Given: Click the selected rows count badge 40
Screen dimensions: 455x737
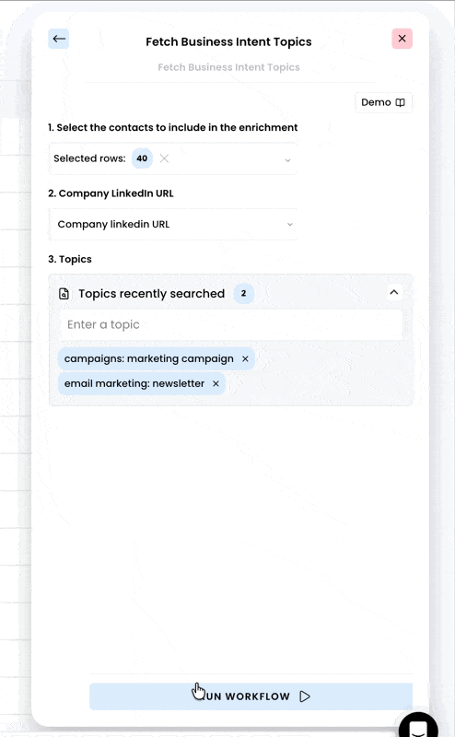Looking at the screenshot, I should point(142,158).
